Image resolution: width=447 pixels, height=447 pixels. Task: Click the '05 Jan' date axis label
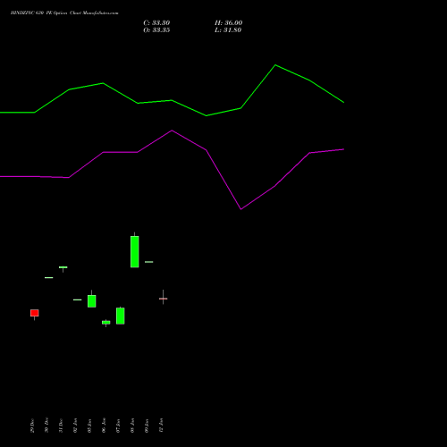[x=89, y=426]
